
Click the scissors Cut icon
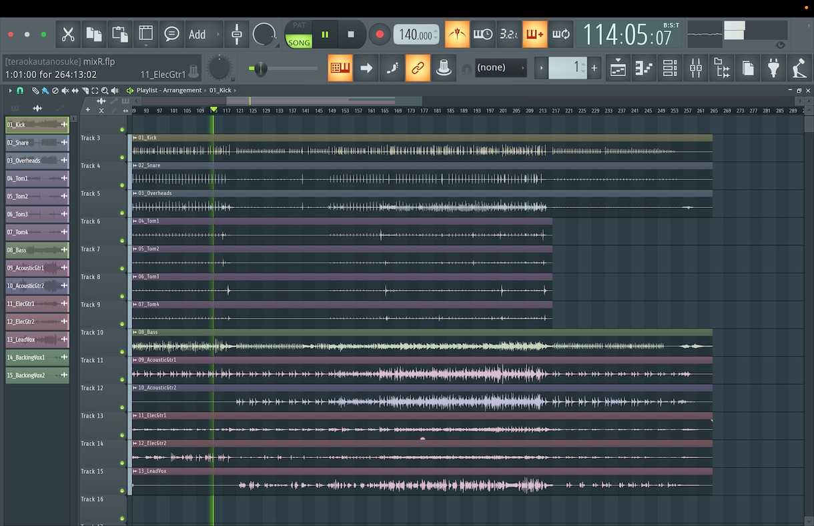pyautogui.click(x=68, y=34)
